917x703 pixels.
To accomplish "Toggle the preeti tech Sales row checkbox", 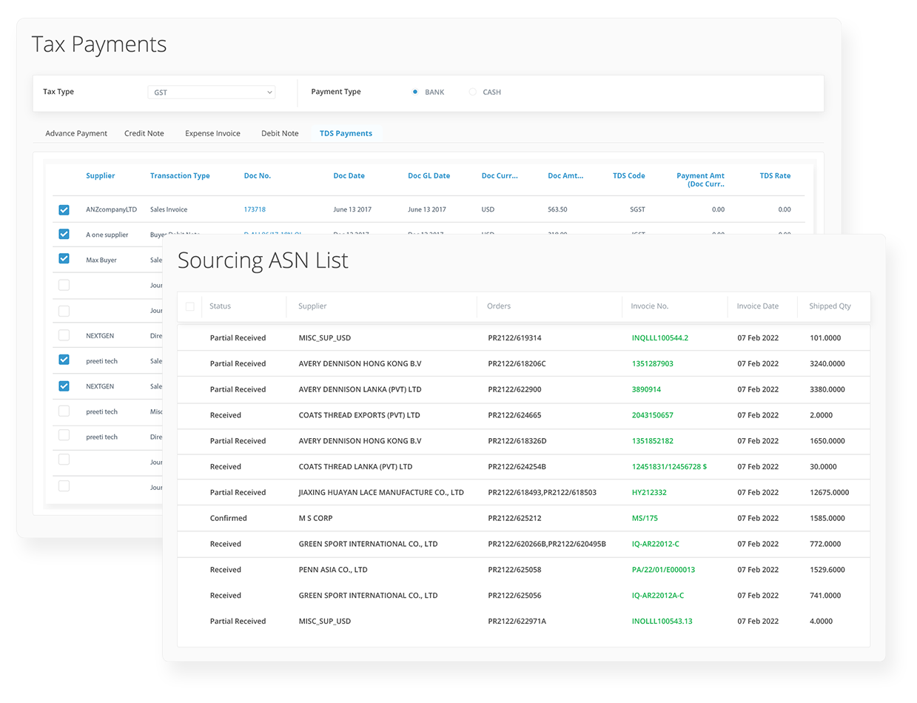I will (x=64, y=360).
